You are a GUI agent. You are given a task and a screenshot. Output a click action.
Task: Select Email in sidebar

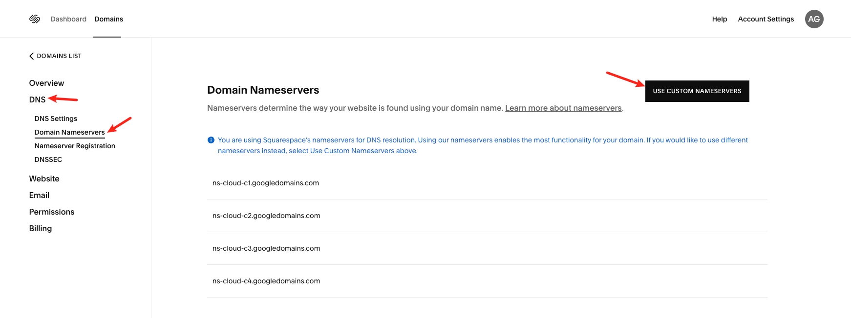click(x=39, y=195)
